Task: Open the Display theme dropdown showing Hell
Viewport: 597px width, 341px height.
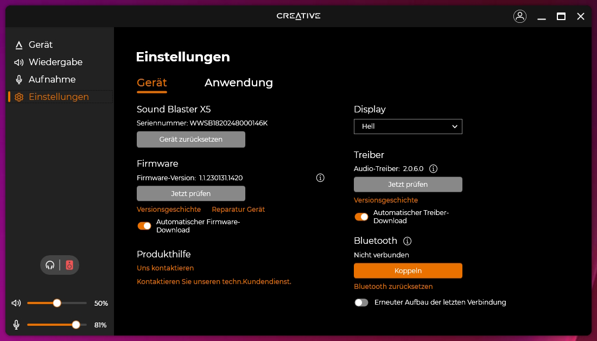Action: click(x=408, y=127)
